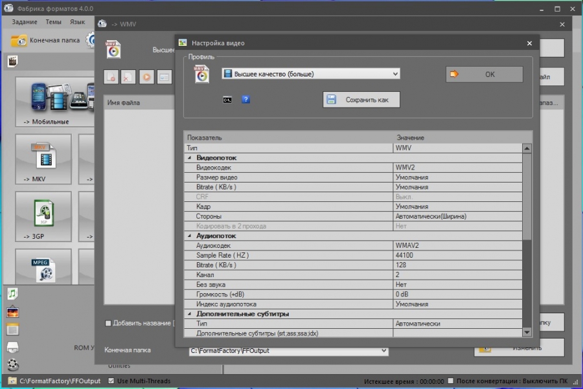Choose the MKV conversion tile
583x389 pixels.
pos(43,159)
